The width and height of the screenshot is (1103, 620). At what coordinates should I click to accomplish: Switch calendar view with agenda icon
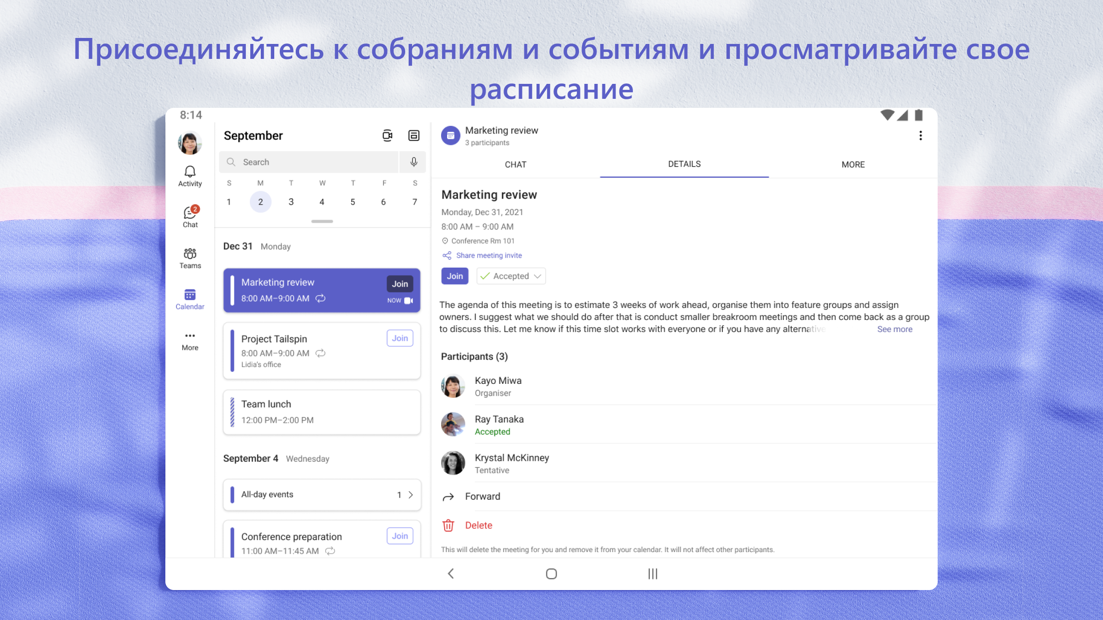pos(414,135)
